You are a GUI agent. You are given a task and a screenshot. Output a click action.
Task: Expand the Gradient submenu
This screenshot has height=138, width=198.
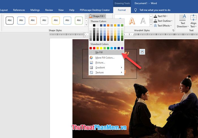tap(106, 67)
